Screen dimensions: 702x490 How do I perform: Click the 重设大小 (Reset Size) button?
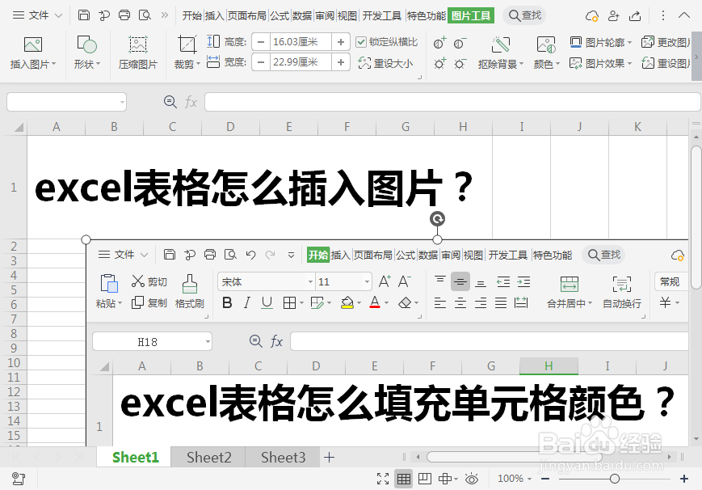(381, 62)
